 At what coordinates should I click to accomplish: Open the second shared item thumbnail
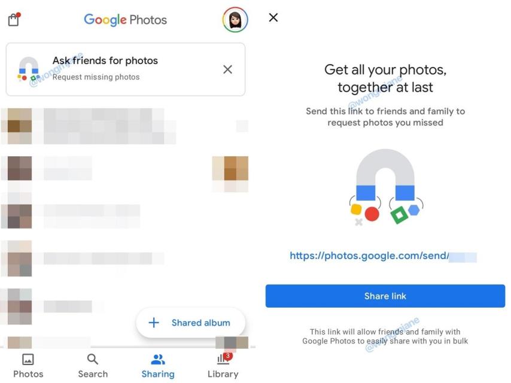pos(20,168)
